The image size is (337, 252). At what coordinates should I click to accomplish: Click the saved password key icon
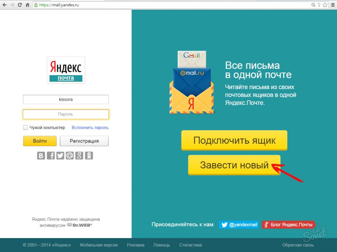coord(319,5)
